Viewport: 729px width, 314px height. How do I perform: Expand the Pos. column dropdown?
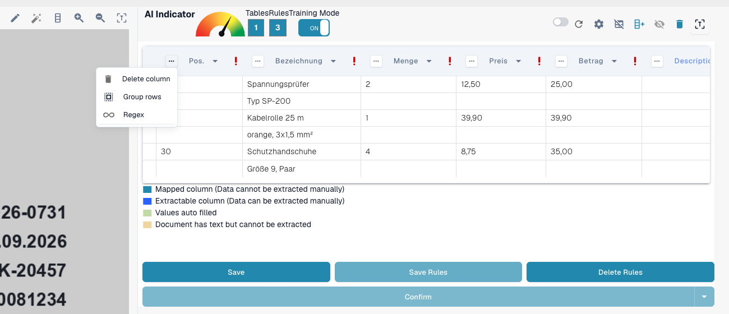coord(215,61)
